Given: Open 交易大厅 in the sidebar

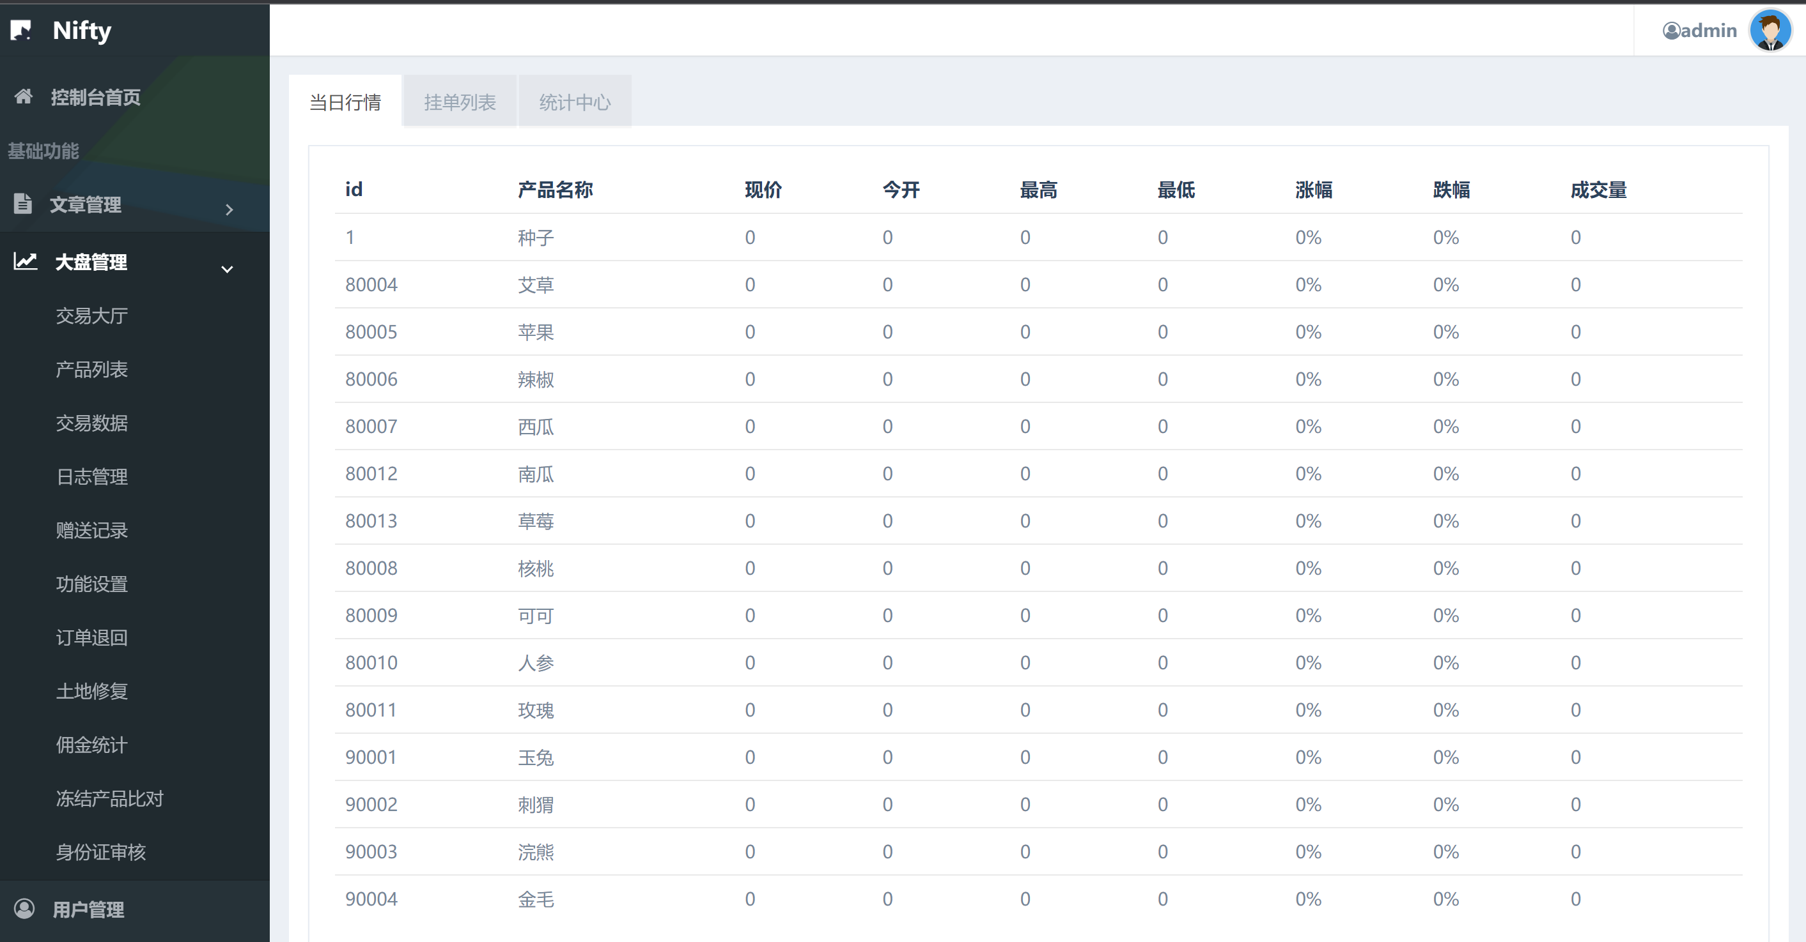Looking at the screenshot, I should point(92,316).
